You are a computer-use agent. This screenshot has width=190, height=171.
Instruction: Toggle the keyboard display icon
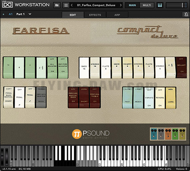[x=160, y=5]
